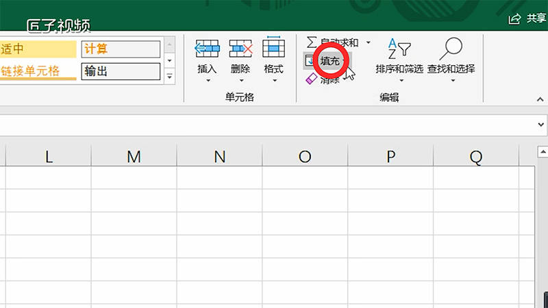The height and width of the screenshot is (308, 548).
Task: Select column P header
Action: (390, 157)
